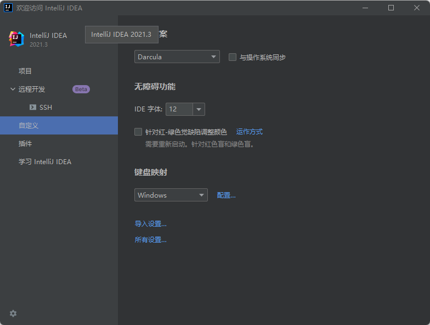The image size is (430, 325).
Task: Click the 所有设置... link
Action: pyautogui.click(x=150, y=239)
